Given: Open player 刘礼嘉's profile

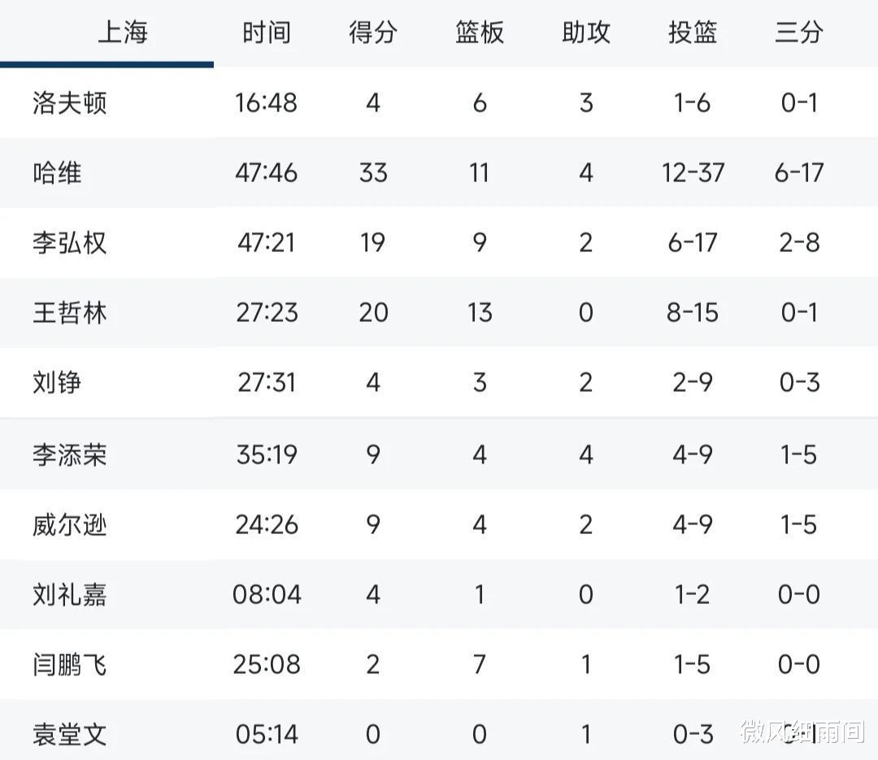Looking at the screenshot, I should [x=69, y=594].
